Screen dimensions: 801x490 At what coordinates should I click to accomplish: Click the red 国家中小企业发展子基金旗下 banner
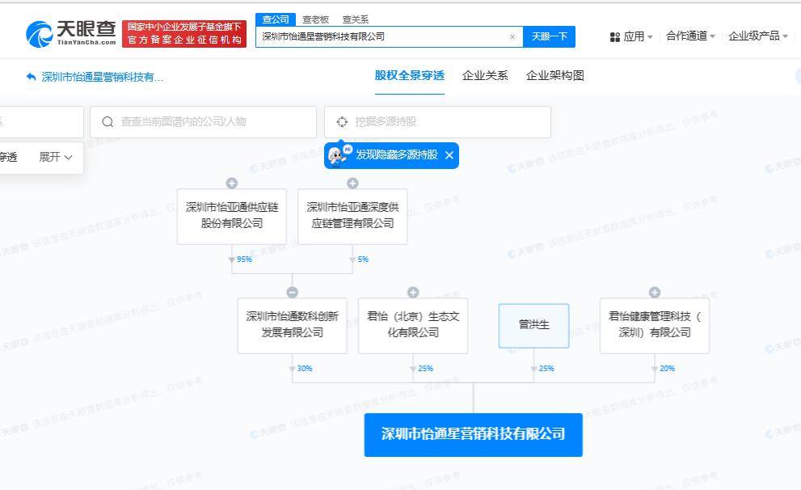point(184,34)
